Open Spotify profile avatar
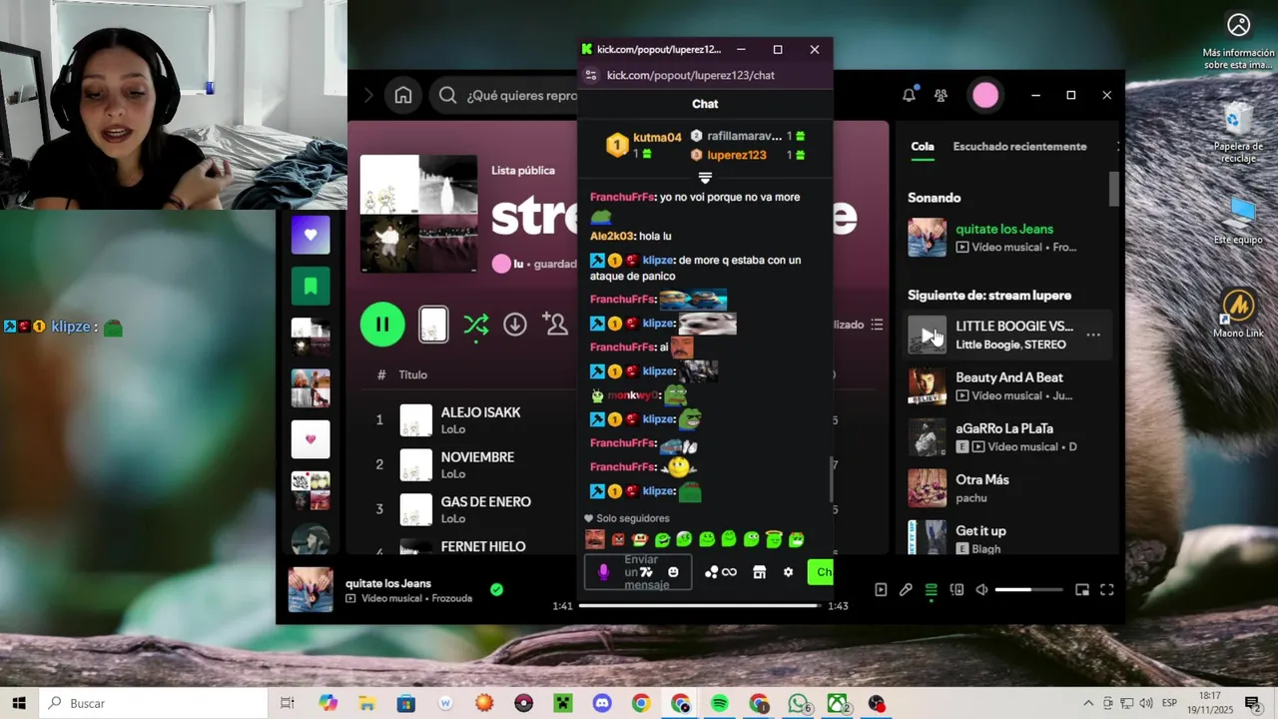 985,95
